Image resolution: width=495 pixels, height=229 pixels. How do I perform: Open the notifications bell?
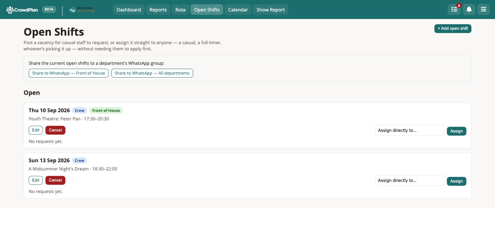pyautogui.click(x=469, y=9)
